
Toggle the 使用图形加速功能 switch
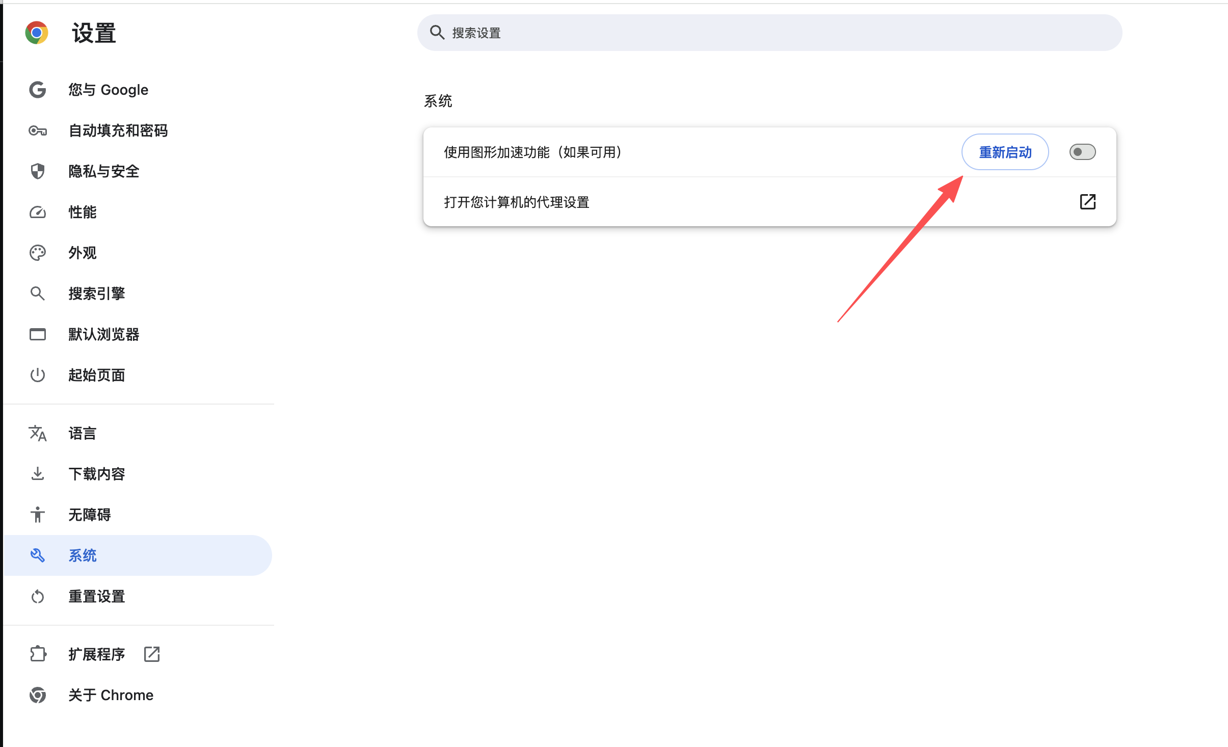coord(1082,152)
